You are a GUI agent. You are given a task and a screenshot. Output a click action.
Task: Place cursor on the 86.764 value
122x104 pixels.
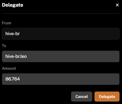[13, 79]
